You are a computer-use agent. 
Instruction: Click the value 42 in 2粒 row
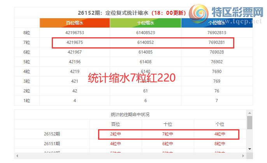coord(75,91)
